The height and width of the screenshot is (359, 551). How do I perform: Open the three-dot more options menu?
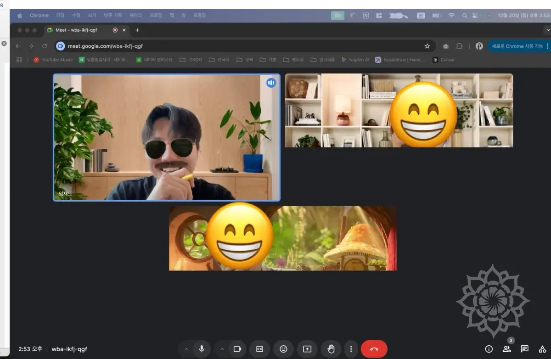pos(351,349)
